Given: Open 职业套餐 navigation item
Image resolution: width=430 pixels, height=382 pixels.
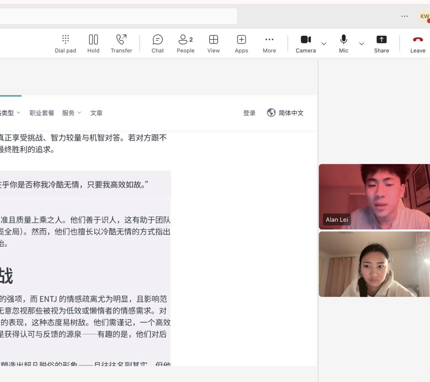Looking at the screenshot, I should click(42, 113).
